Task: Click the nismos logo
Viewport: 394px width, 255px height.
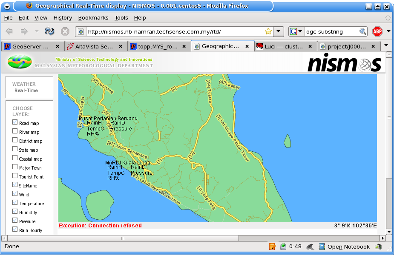Action: point(344,64)
